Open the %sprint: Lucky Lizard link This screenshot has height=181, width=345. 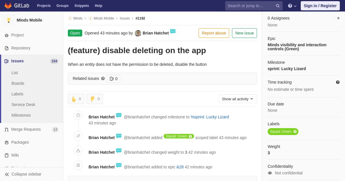210,117
